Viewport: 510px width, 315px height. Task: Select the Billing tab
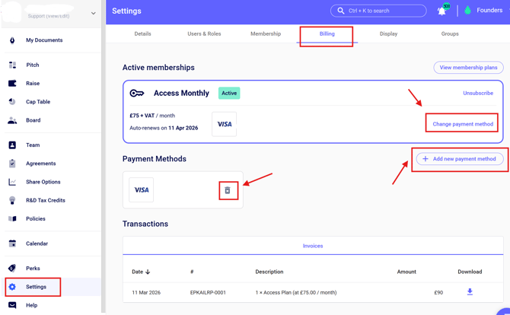(x=327, y=33)
